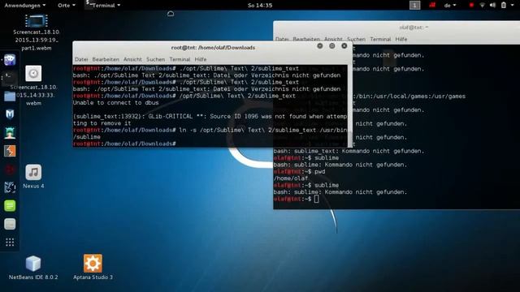Click the red bar graph tray icon
The width and height of the screenshot is (520, 292).
tap(432, 5)
